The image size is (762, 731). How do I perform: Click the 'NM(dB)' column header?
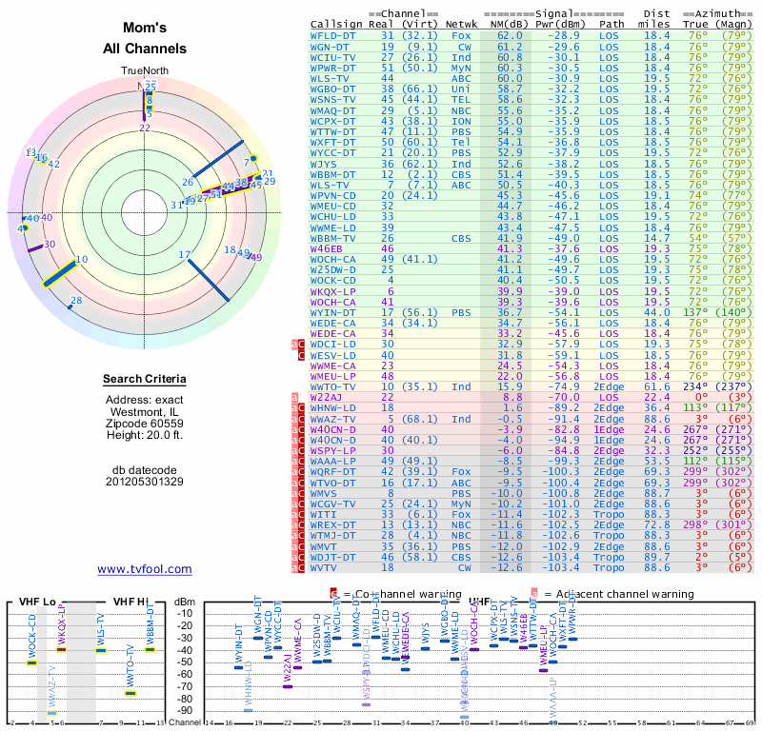[510, 25]
